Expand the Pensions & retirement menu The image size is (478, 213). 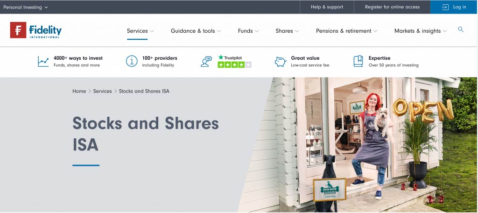(x=347, y=31)
